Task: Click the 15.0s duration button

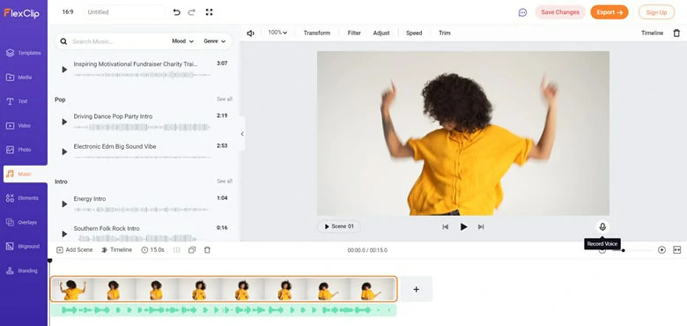Action: pyautogui.click(x=153, y=249)
